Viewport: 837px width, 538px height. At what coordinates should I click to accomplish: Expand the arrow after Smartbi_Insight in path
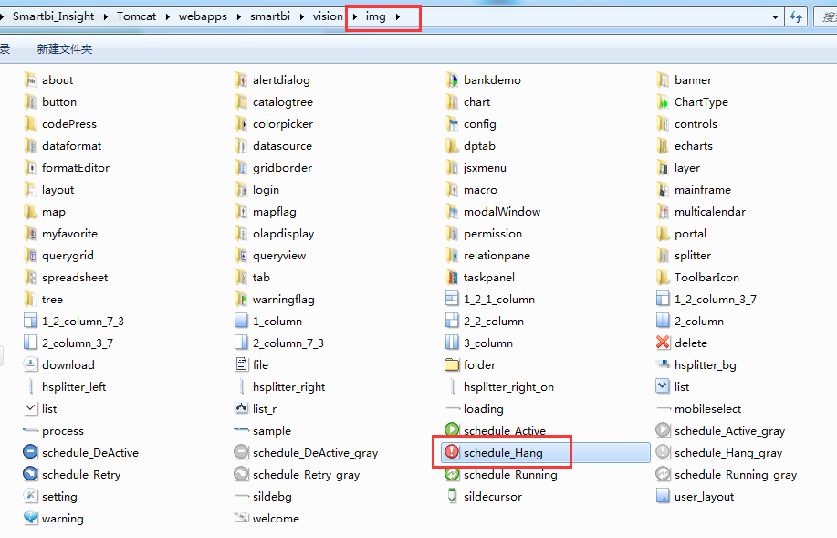point(105,16)
